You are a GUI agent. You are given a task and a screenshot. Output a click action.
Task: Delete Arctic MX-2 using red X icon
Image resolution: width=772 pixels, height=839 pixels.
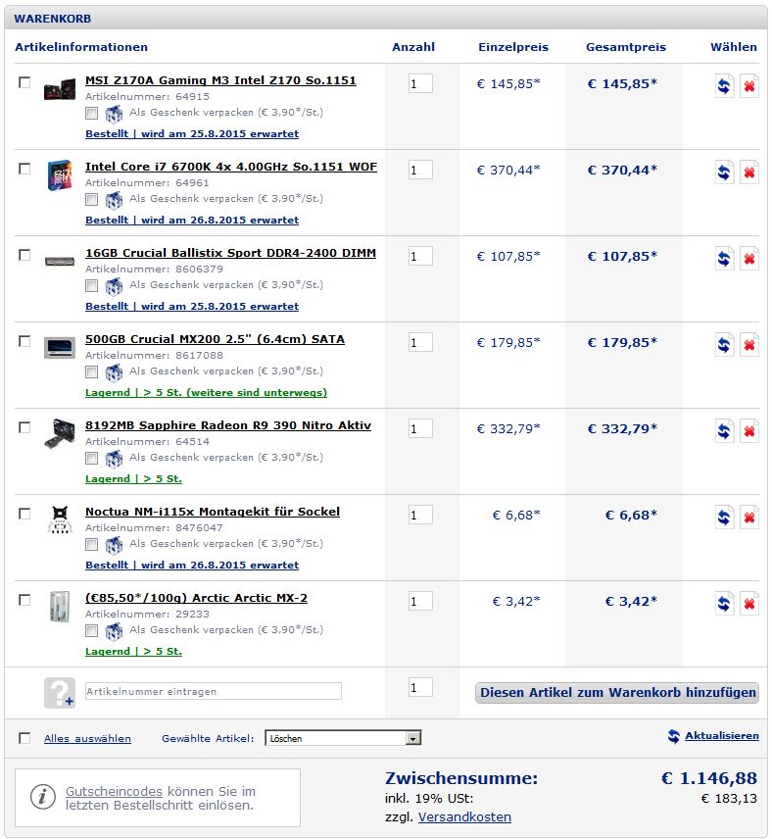point(749,603)
